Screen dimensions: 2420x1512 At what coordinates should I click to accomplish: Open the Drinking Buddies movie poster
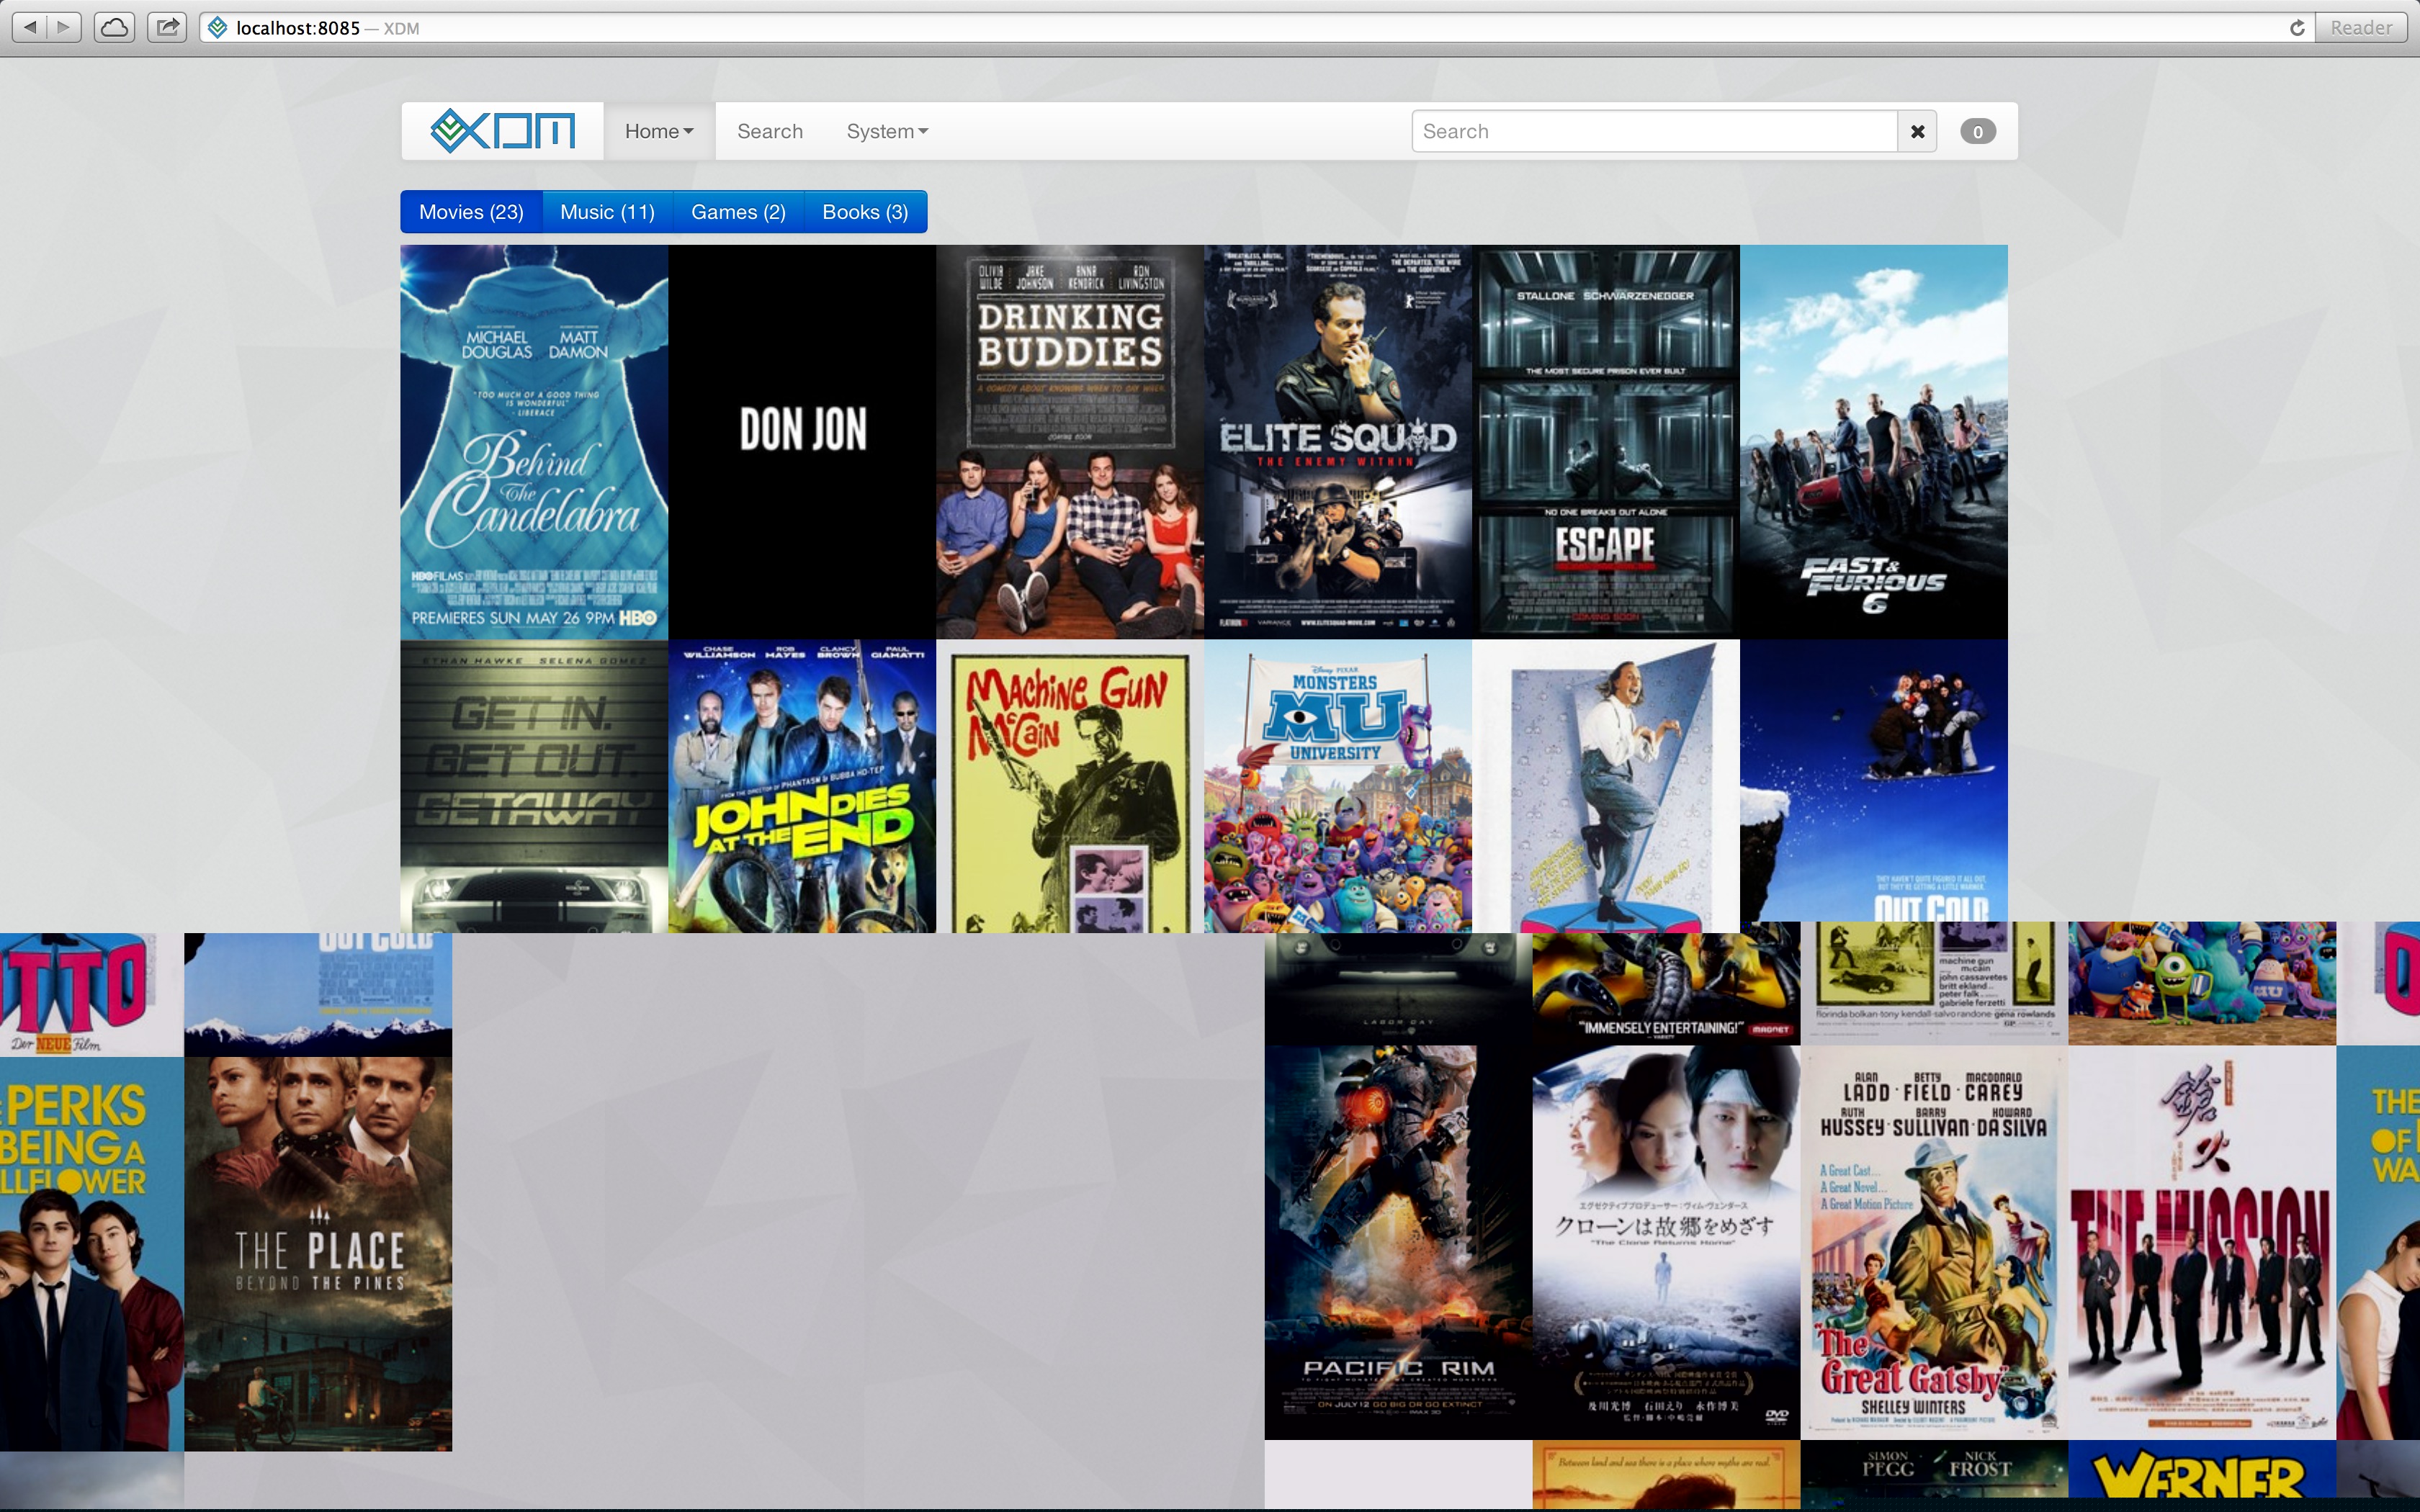point(1069,441)
